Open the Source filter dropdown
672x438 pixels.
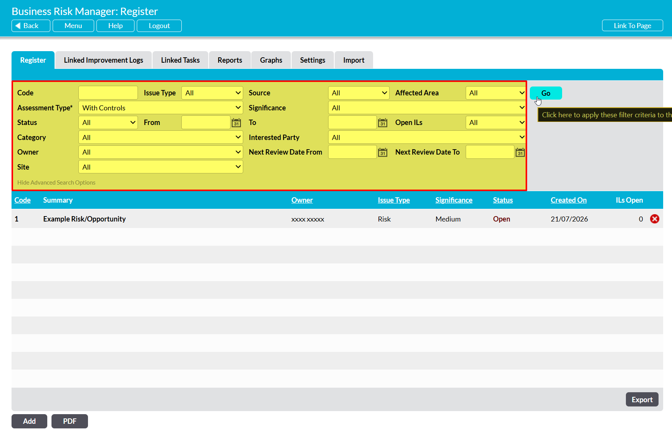358,93
